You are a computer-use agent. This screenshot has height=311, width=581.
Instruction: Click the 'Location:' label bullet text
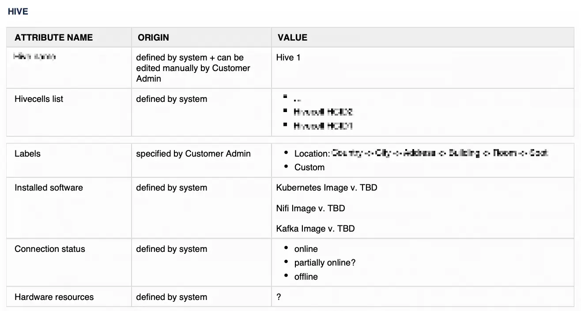coord(312,154)
